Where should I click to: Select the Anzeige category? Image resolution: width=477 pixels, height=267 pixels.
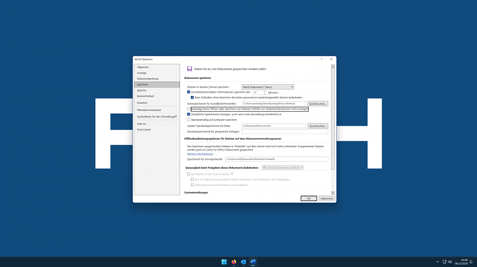tap(157, 73)
